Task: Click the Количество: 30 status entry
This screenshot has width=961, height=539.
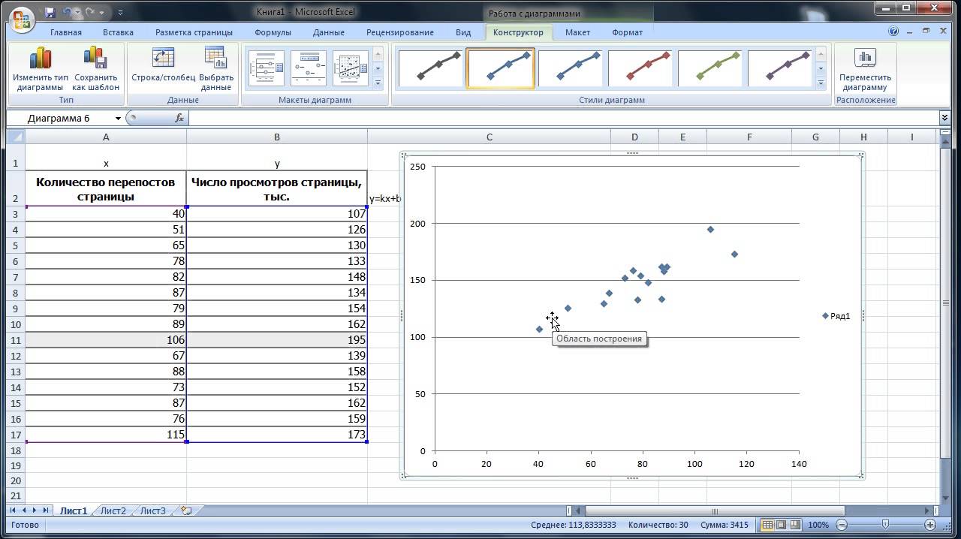Action: [x=658, y=525]
